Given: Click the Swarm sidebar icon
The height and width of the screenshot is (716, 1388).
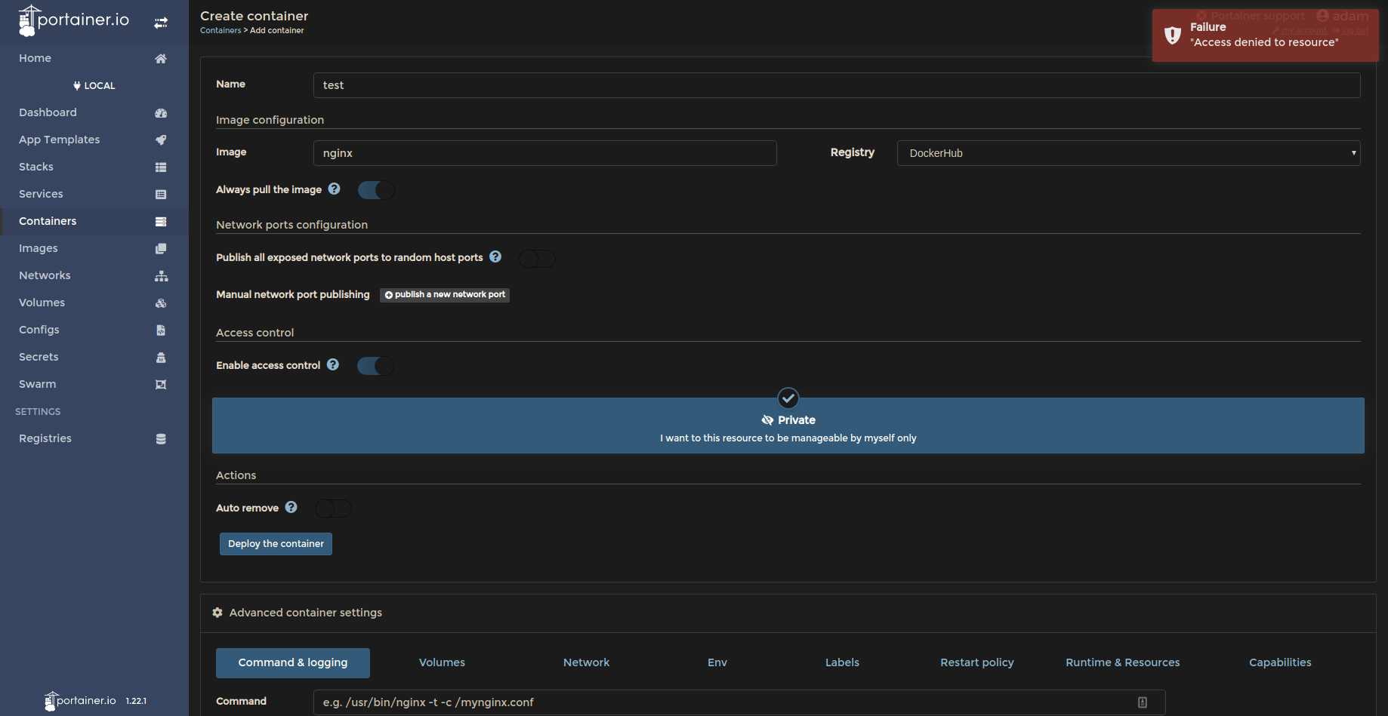Looking at the screenshot, I should point(161,384).
